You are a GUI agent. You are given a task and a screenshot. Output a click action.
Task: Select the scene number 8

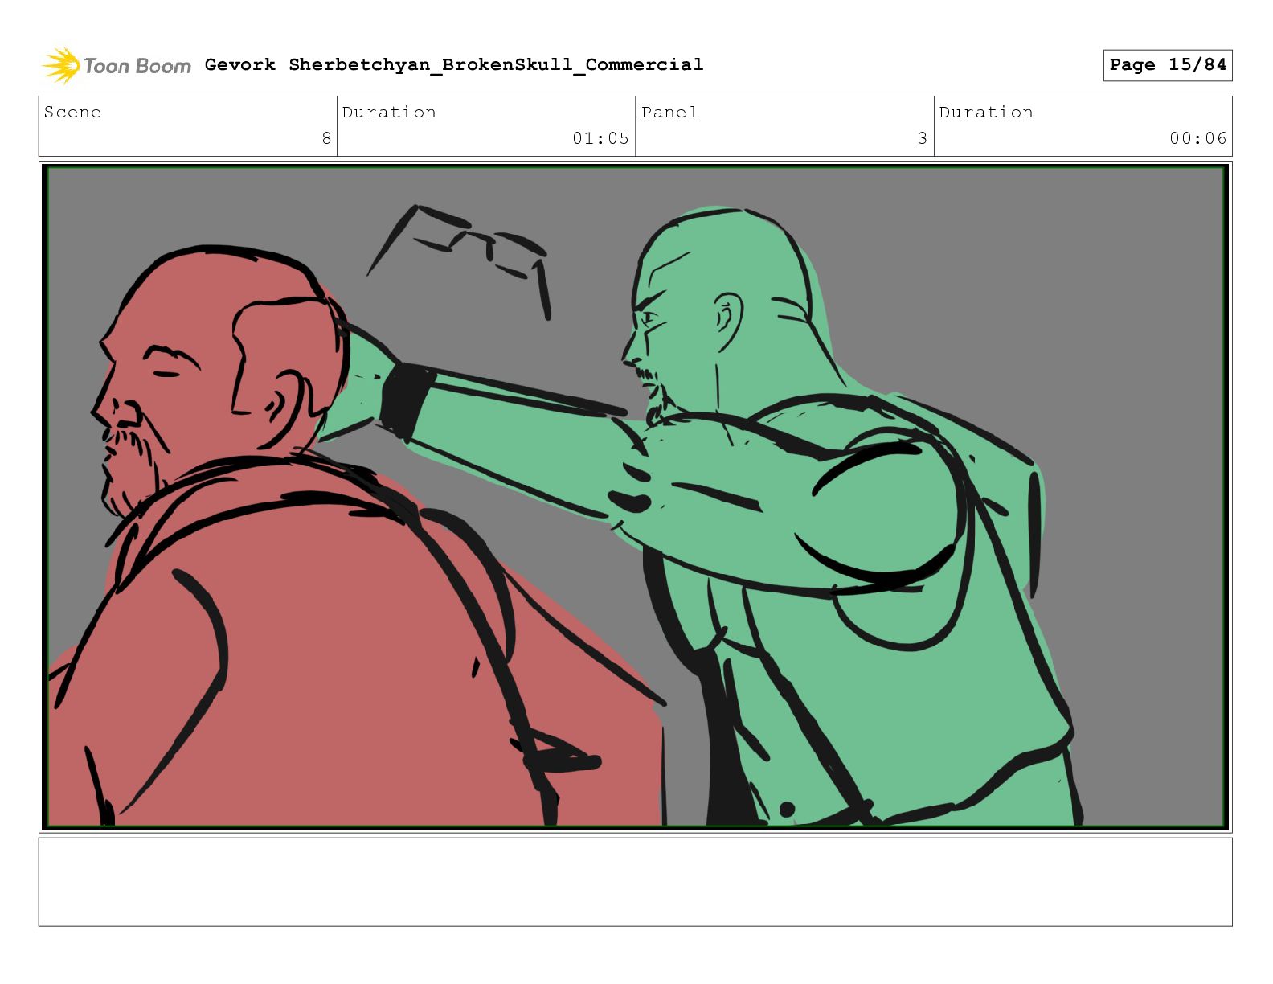coord(326,138)
